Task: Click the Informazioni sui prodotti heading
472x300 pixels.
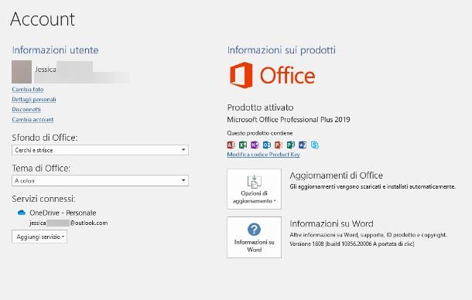Action: pos(281,50)
